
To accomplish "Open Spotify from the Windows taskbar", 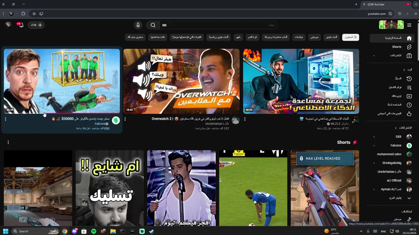I will coord(94,231).
